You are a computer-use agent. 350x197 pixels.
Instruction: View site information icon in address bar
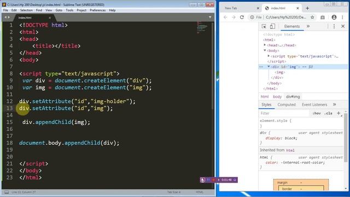click(x=252, y=17)
